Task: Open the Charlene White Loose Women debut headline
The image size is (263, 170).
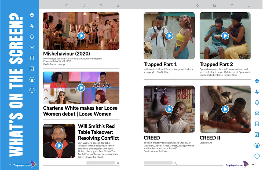Action: (x=80, y=111)
